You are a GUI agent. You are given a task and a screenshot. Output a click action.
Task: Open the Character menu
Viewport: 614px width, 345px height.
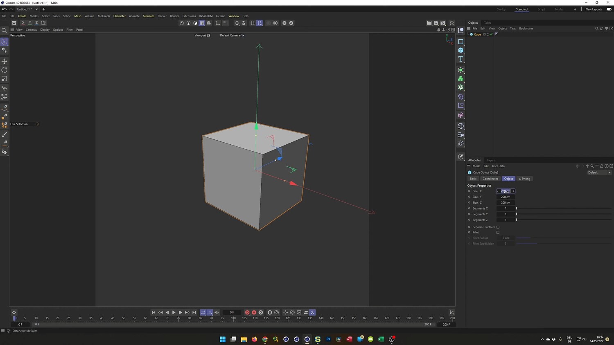coord(120,16)
